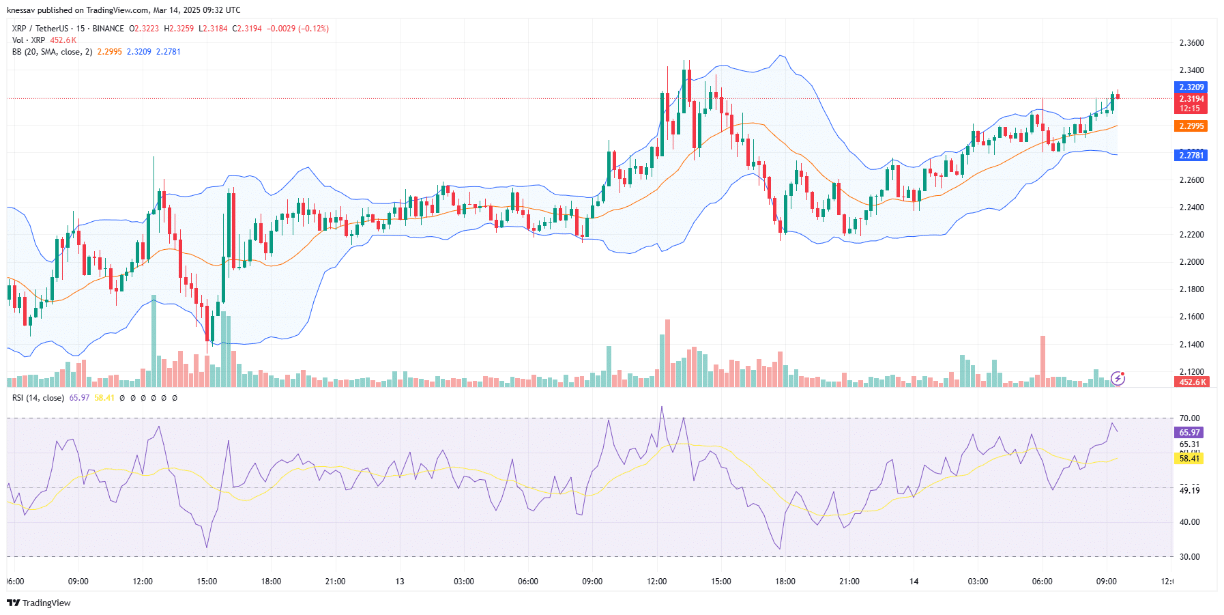The height and width of the screenshot is (615, 1224).
Task: Click the 2.2600 price axis label
Action: tap(1191, 180)
